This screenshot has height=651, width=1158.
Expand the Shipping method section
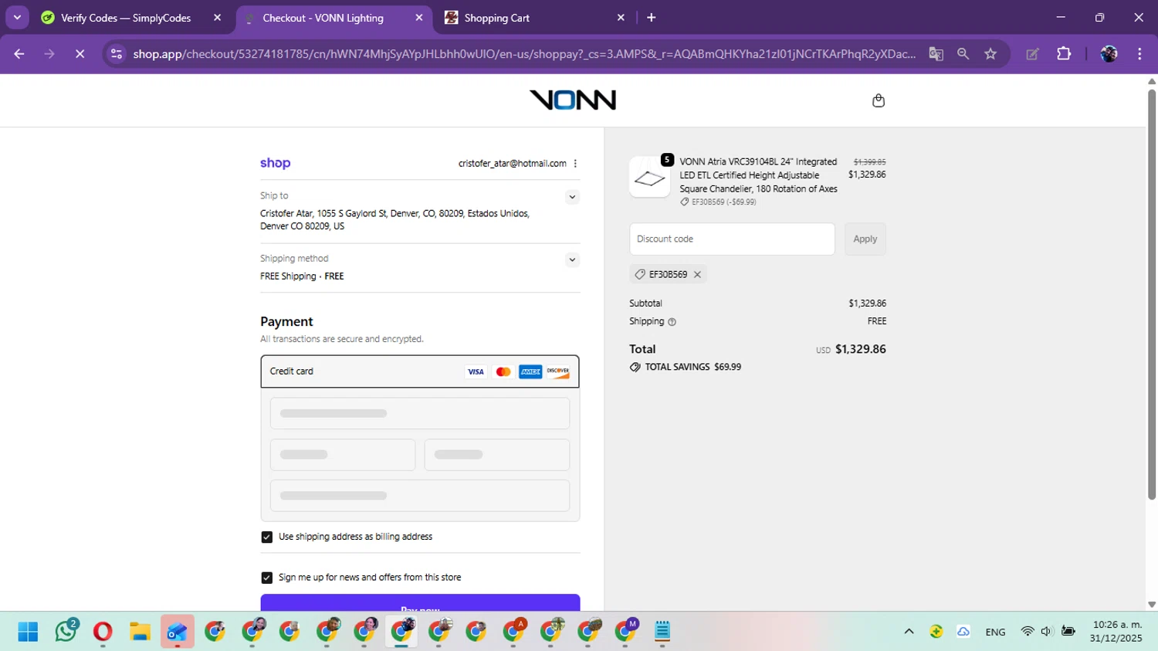(572, 259)
